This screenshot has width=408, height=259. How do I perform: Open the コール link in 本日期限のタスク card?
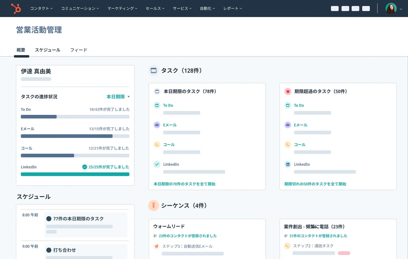click(169, 145)
